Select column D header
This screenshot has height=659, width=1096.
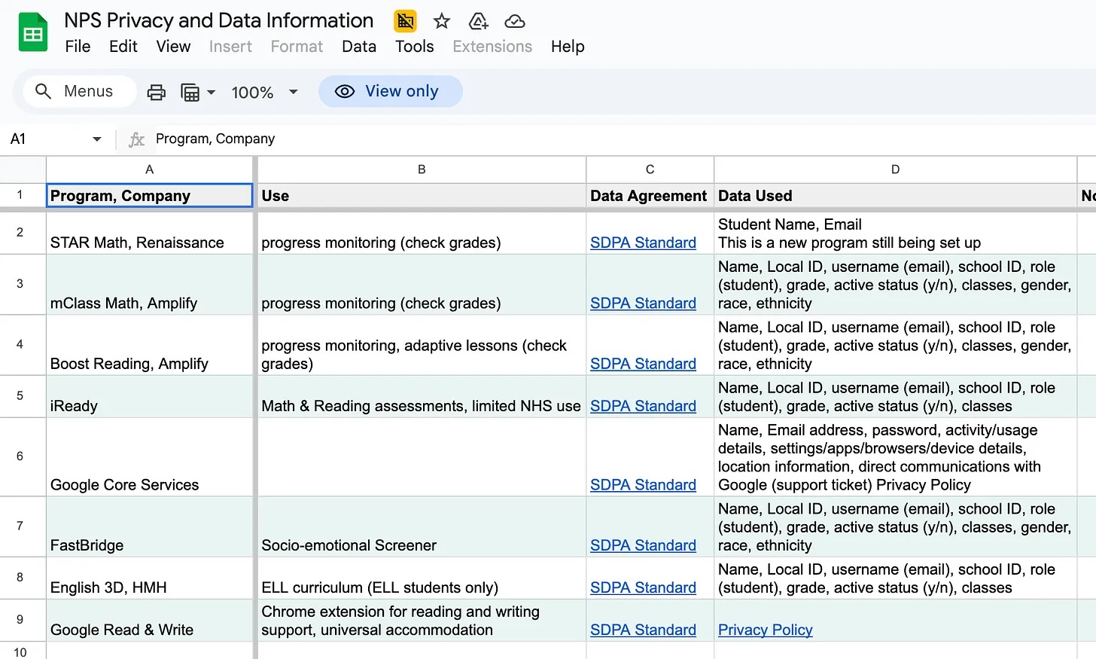(895, 169)
